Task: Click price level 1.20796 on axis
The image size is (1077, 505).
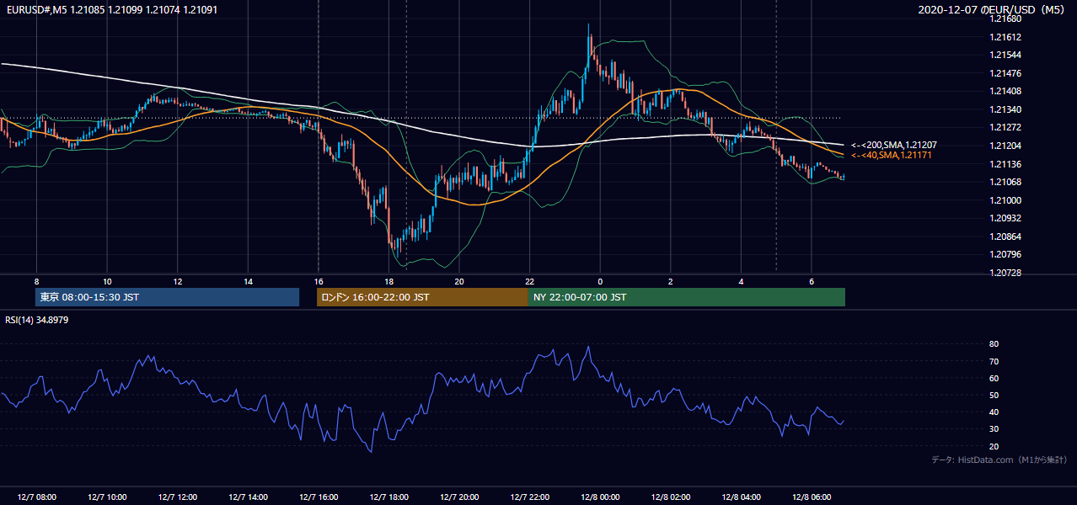Action: 1007,254
